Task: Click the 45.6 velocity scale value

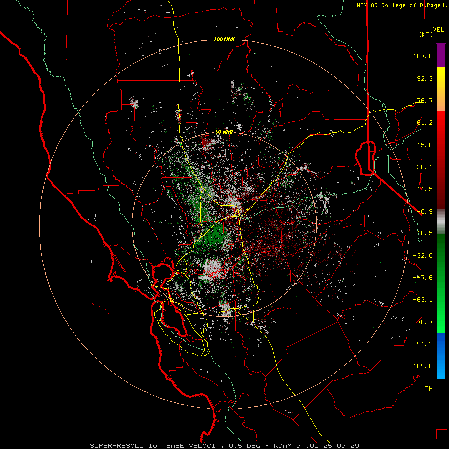Action: point(425,145)
